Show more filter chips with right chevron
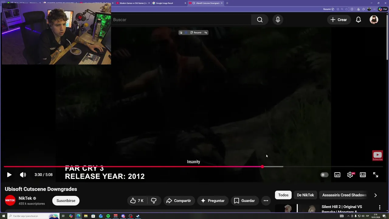389x219 pixels. coord(375,195)
